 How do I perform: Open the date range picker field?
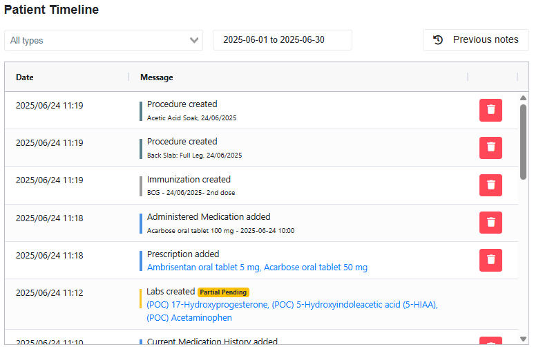click(x=283, y=40)
